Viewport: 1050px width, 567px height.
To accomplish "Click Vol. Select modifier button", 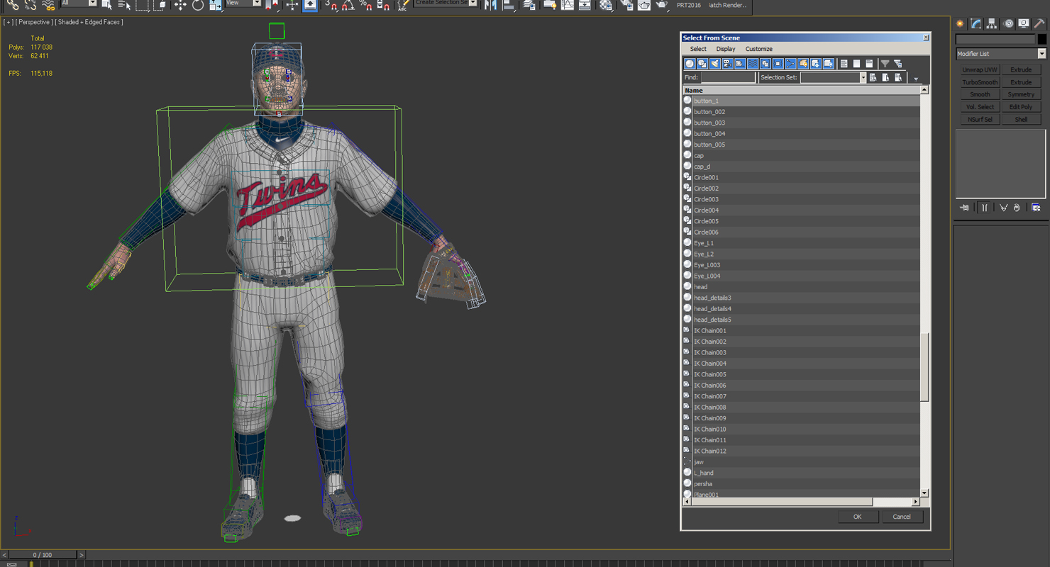I will pos(980,107).
